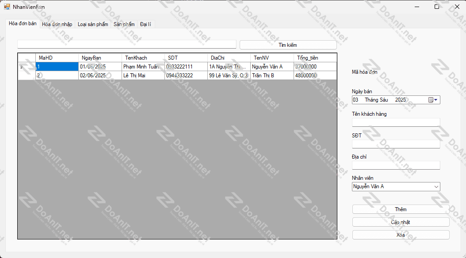Open the Đại lí tab
The image size is (466, 258).
[145, 24]
